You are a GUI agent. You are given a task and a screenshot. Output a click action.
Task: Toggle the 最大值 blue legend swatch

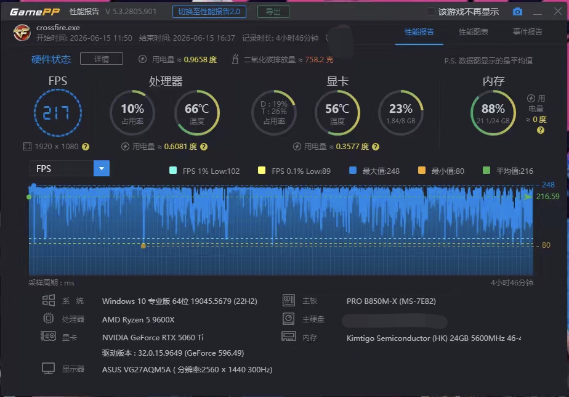tap(353, 170)
